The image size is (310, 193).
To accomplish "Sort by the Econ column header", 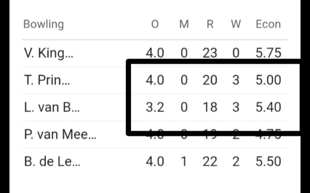I will (268, 24).
